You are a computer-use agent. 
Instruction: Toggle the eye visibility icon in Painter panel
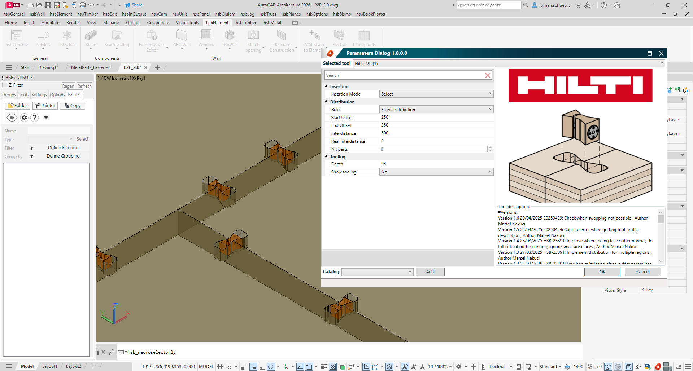coord(12,117)
